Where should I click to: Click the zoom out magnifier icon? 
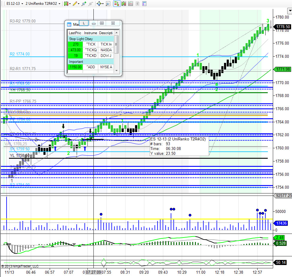pos(90,4)
